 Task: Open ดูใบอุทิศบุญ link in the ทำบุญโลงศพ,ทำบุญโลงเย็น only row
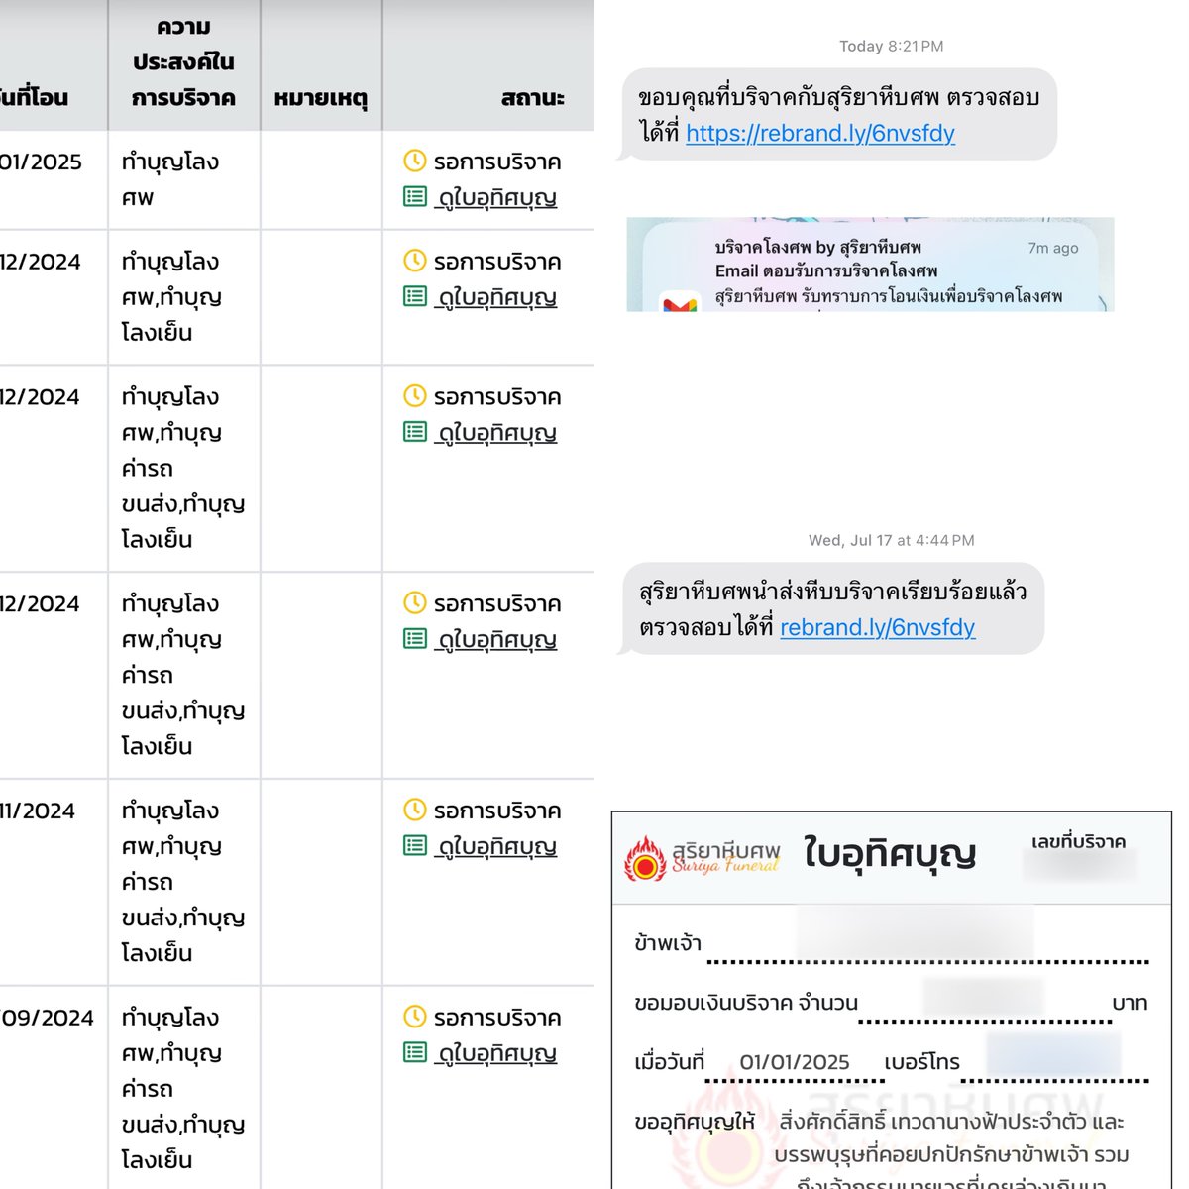[x=496, y=297]
